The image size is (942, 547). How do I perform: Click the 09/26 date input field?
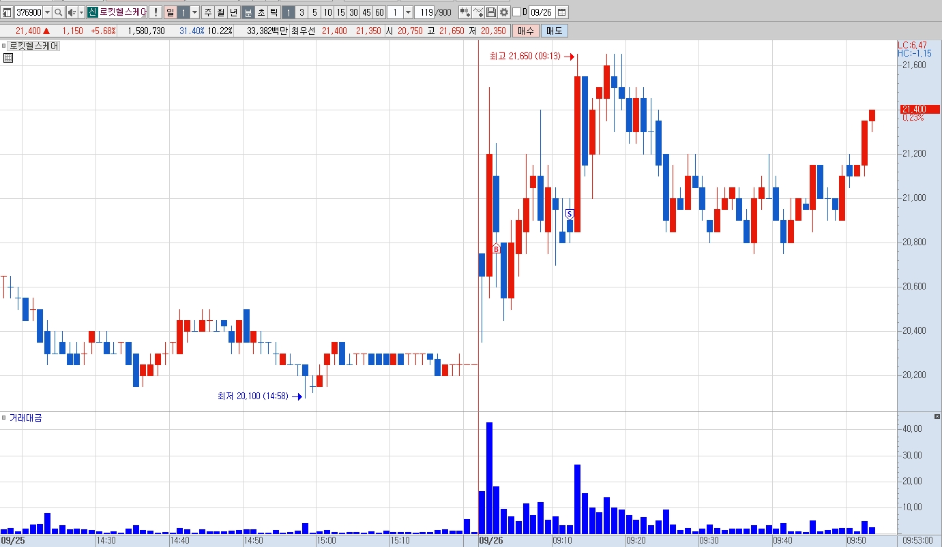(x=542, y=12)
